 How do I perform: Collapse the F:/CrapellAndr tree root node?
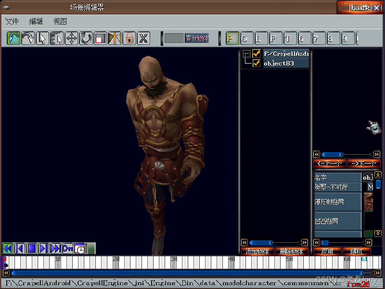tap(246, 53)
